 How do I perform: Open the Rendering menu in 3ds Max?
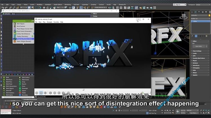[x=68, y=4]
